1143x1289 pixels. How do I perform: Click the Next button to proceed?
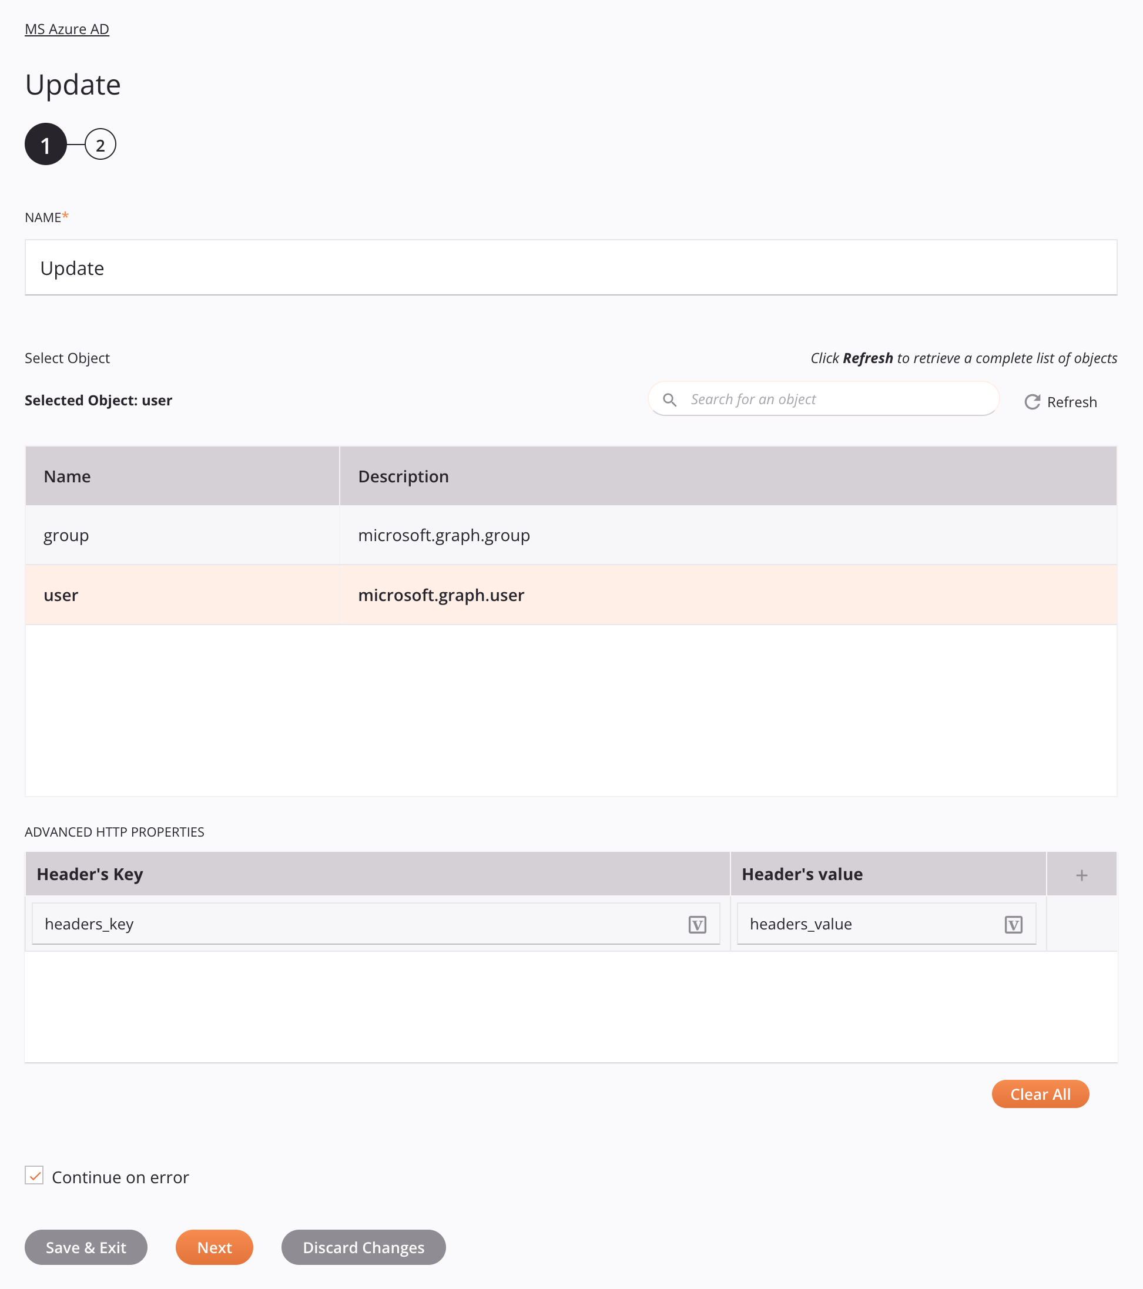214,1247
